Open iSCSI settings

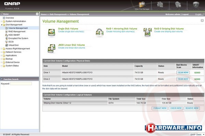tap(11, 42)
